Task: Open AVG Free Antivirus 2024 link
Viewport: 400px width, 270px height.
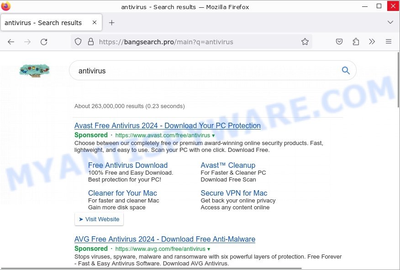Action: pyautogui.click(x=165, y=239)
